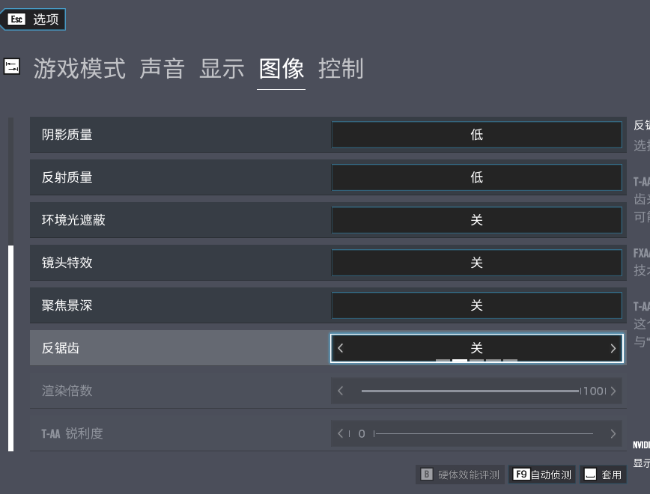Viewport: 650px width, 494px height.
Task: Click the tab-switch icon beside 游戏模式
Action: 12,67
